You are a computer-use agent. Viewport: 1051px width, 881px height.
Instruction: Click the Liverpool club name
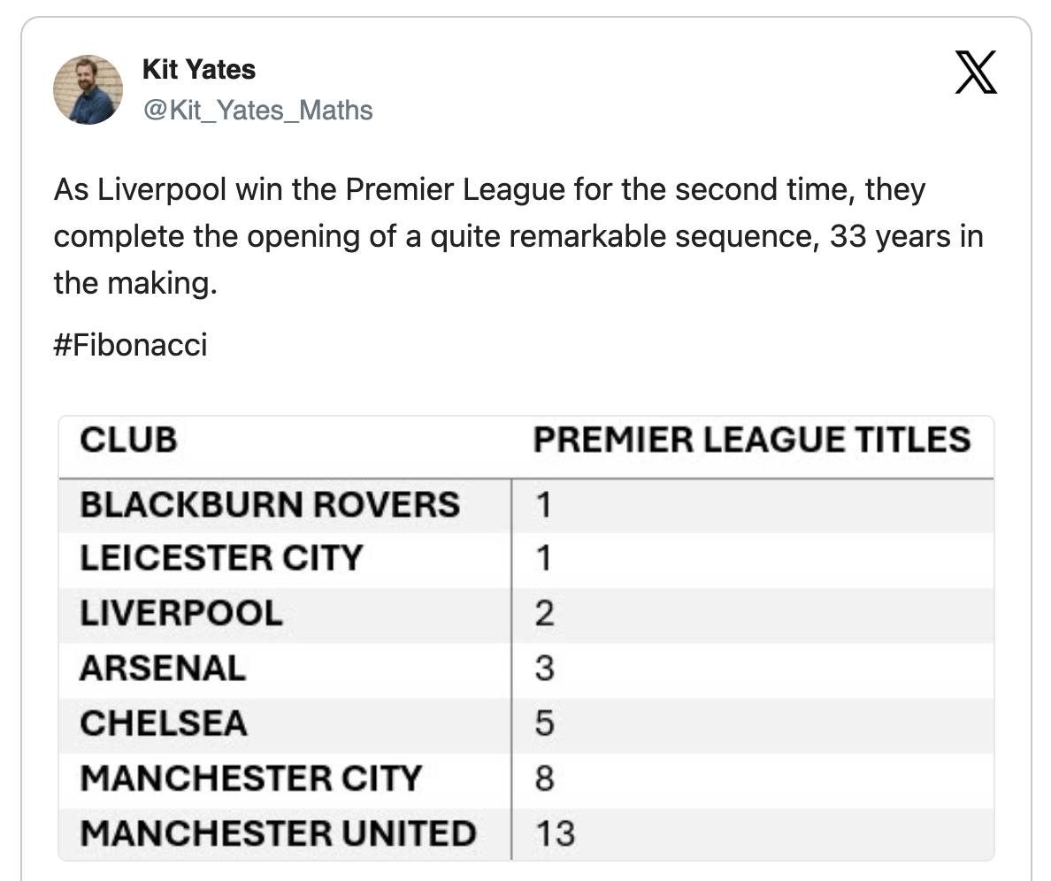point(181,613)
